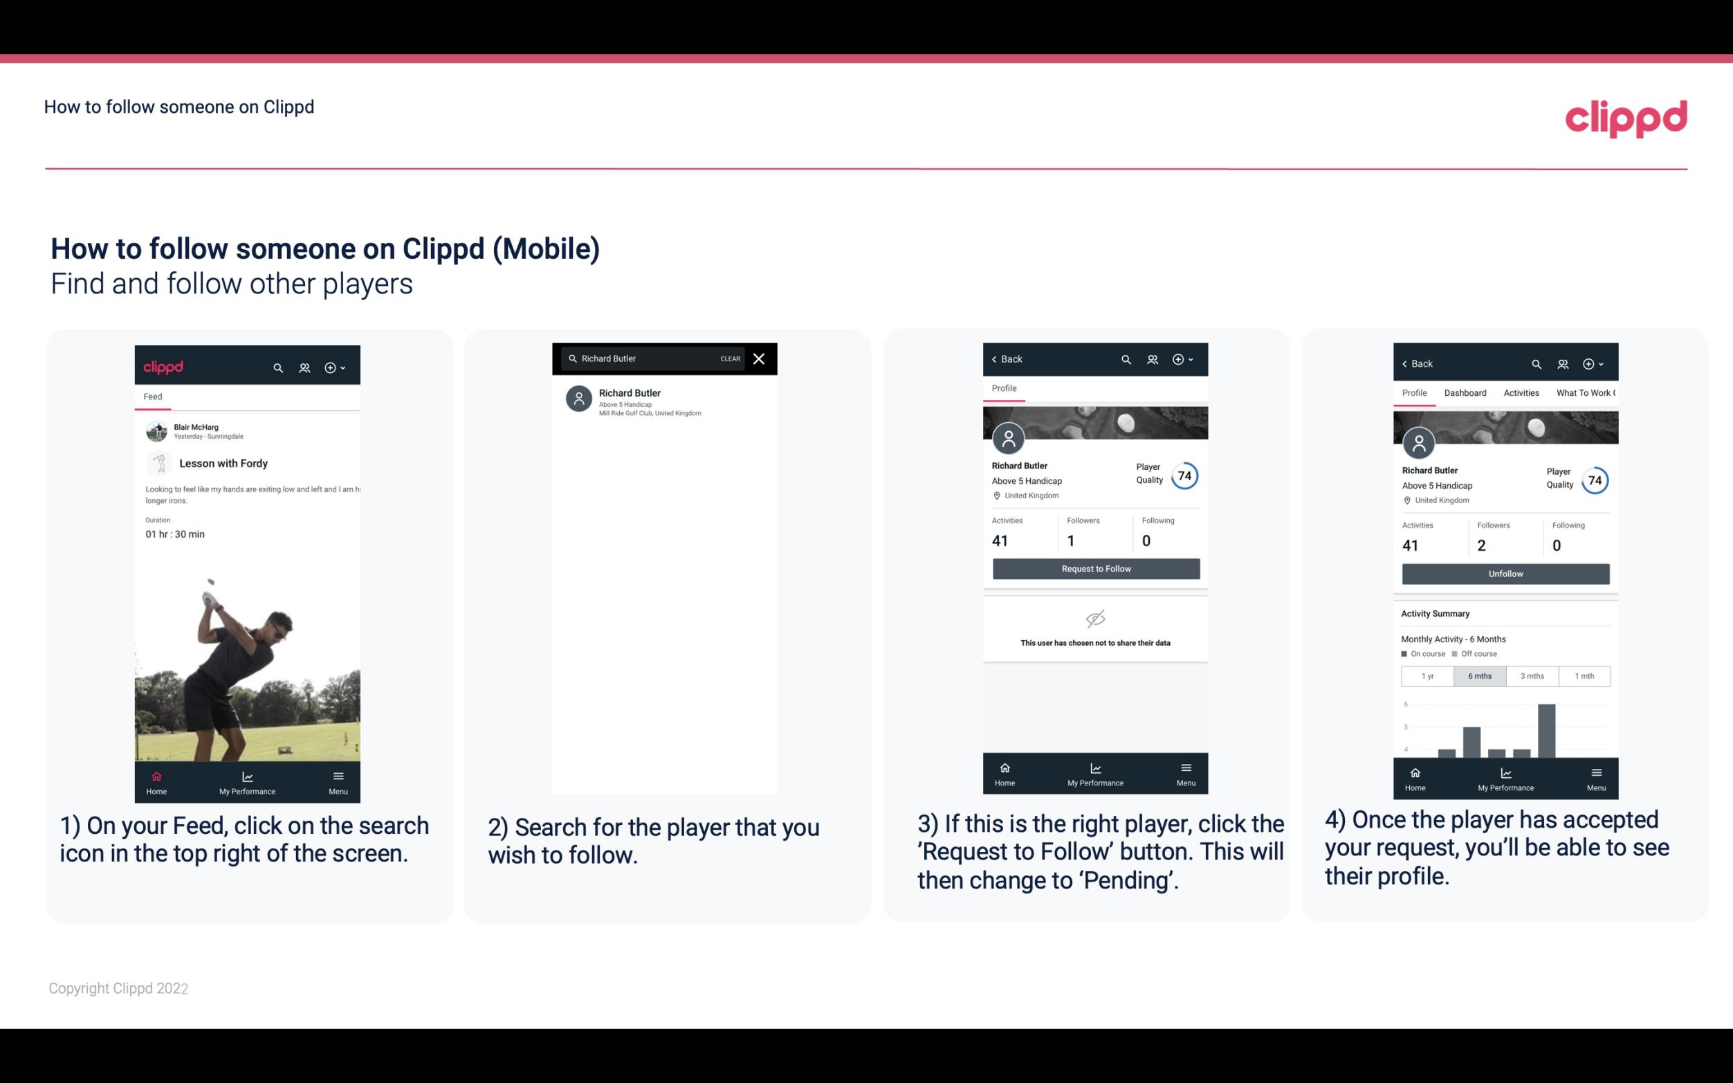Screen dimensions: 1733x1083
Task: Select the 1 yr activity time range
Action: (1427, 675)
